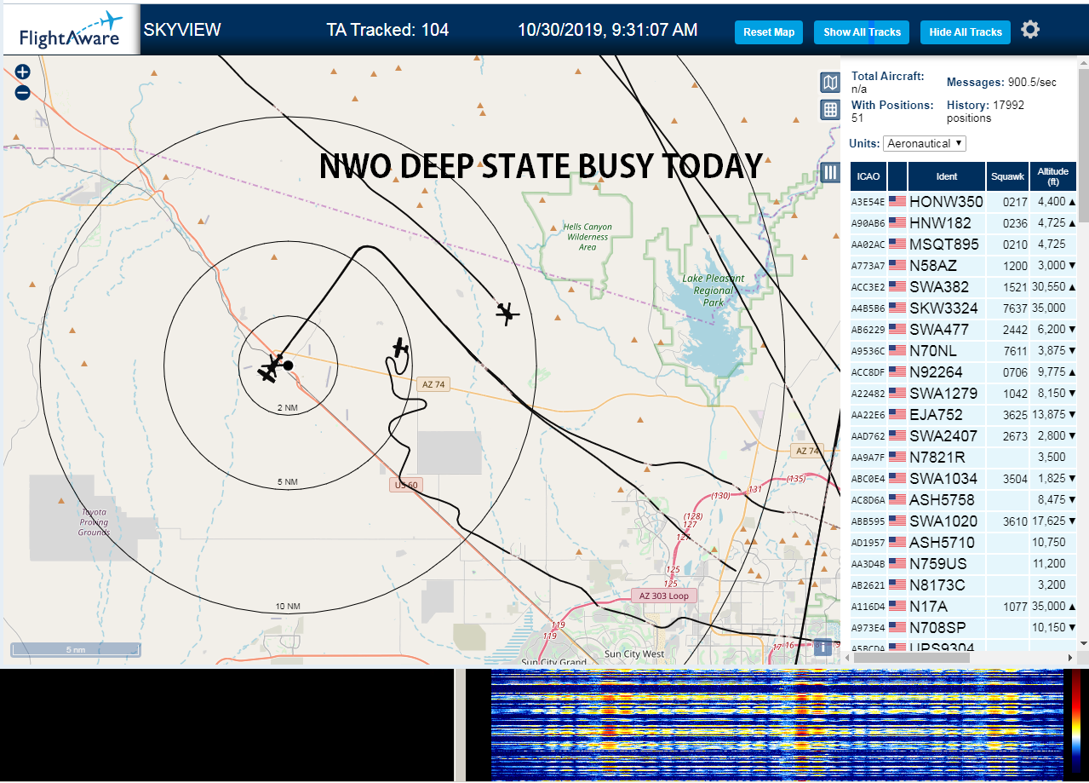
Task: Sort table by Ident column
Action: tap(947, 176)
